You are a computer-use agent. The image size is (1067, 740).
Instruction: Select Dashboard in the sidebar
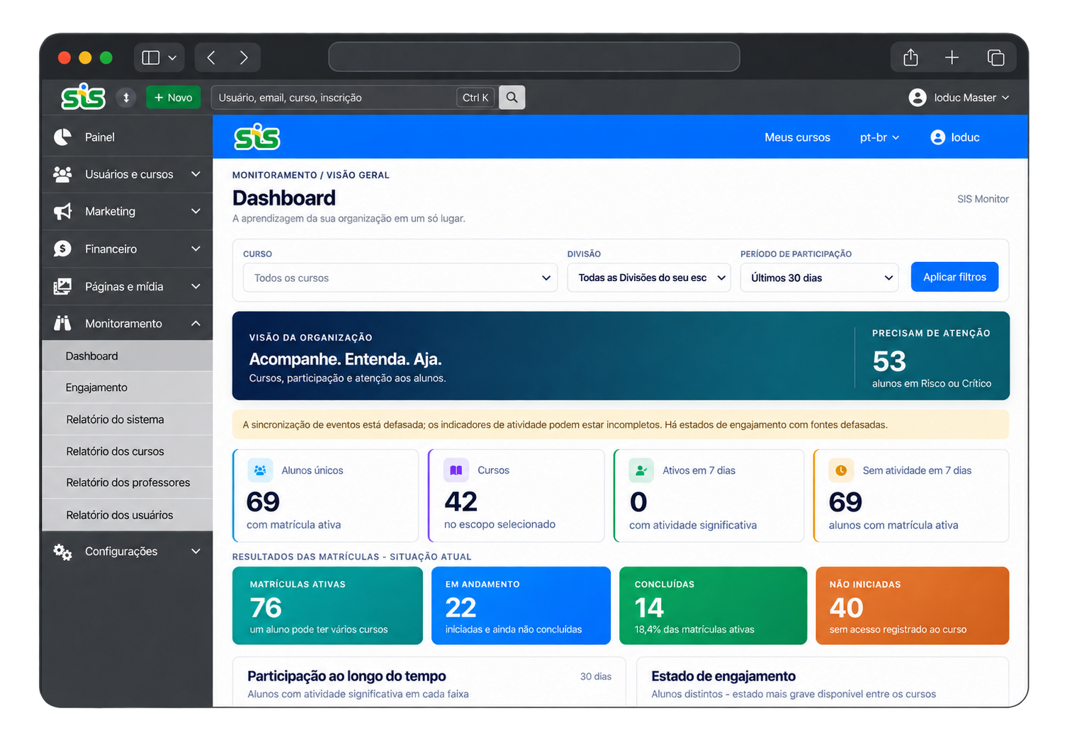(x=128, y=356)
